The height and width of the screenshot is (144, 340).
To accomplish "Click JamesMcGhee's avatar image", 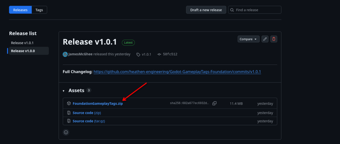I will tap(65, 54).
